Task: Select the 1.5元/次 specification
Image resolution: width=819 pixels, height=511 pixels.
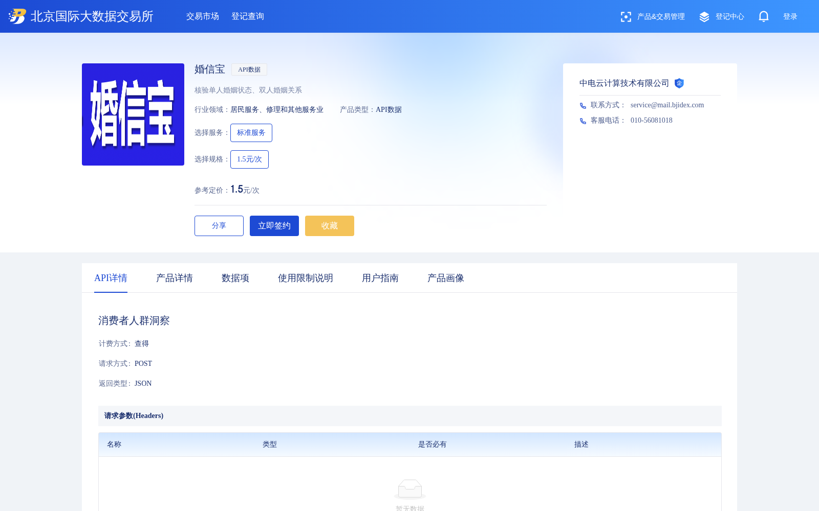Action: click(249, 159)
